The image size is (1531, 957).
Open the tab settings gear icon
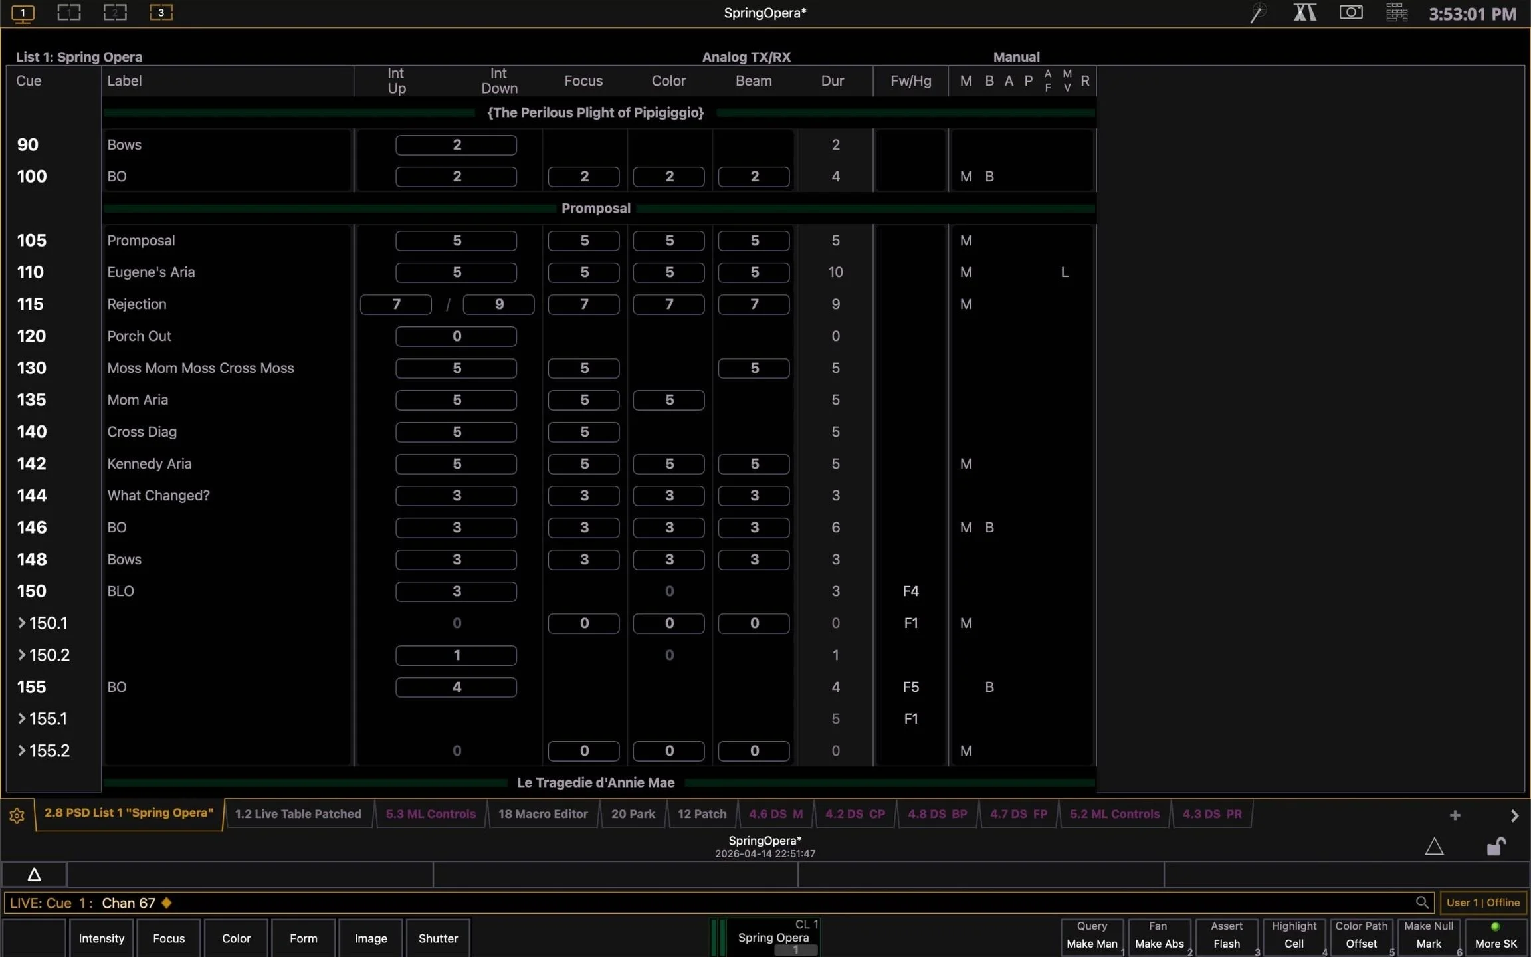click(17, 815)
